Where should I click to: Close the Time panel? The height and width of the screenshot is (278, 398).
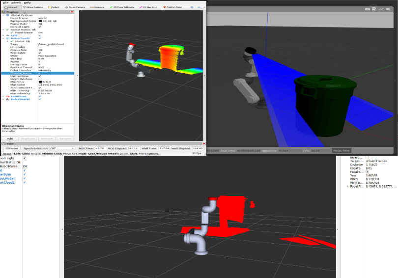(x=203, y=143)
